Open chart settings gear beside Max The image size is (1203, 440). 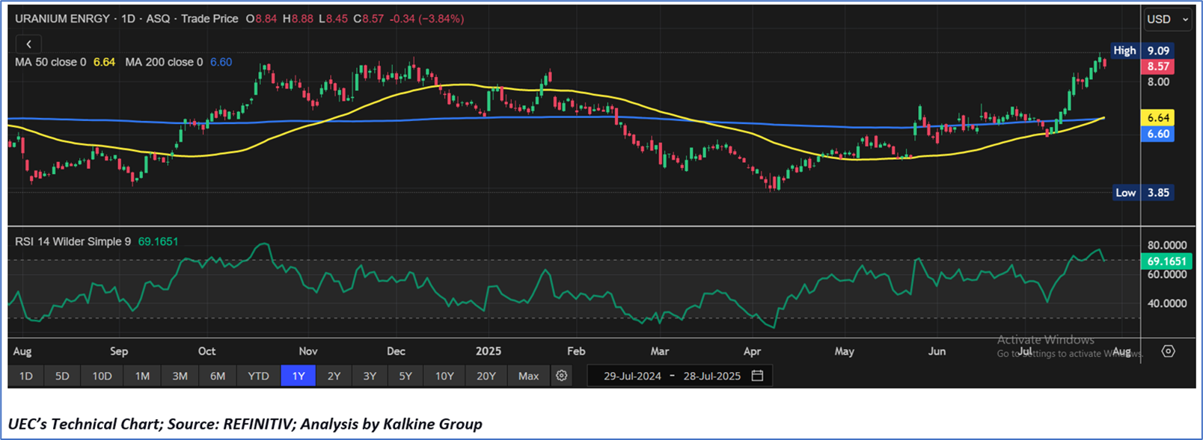[x=562, y=376]
